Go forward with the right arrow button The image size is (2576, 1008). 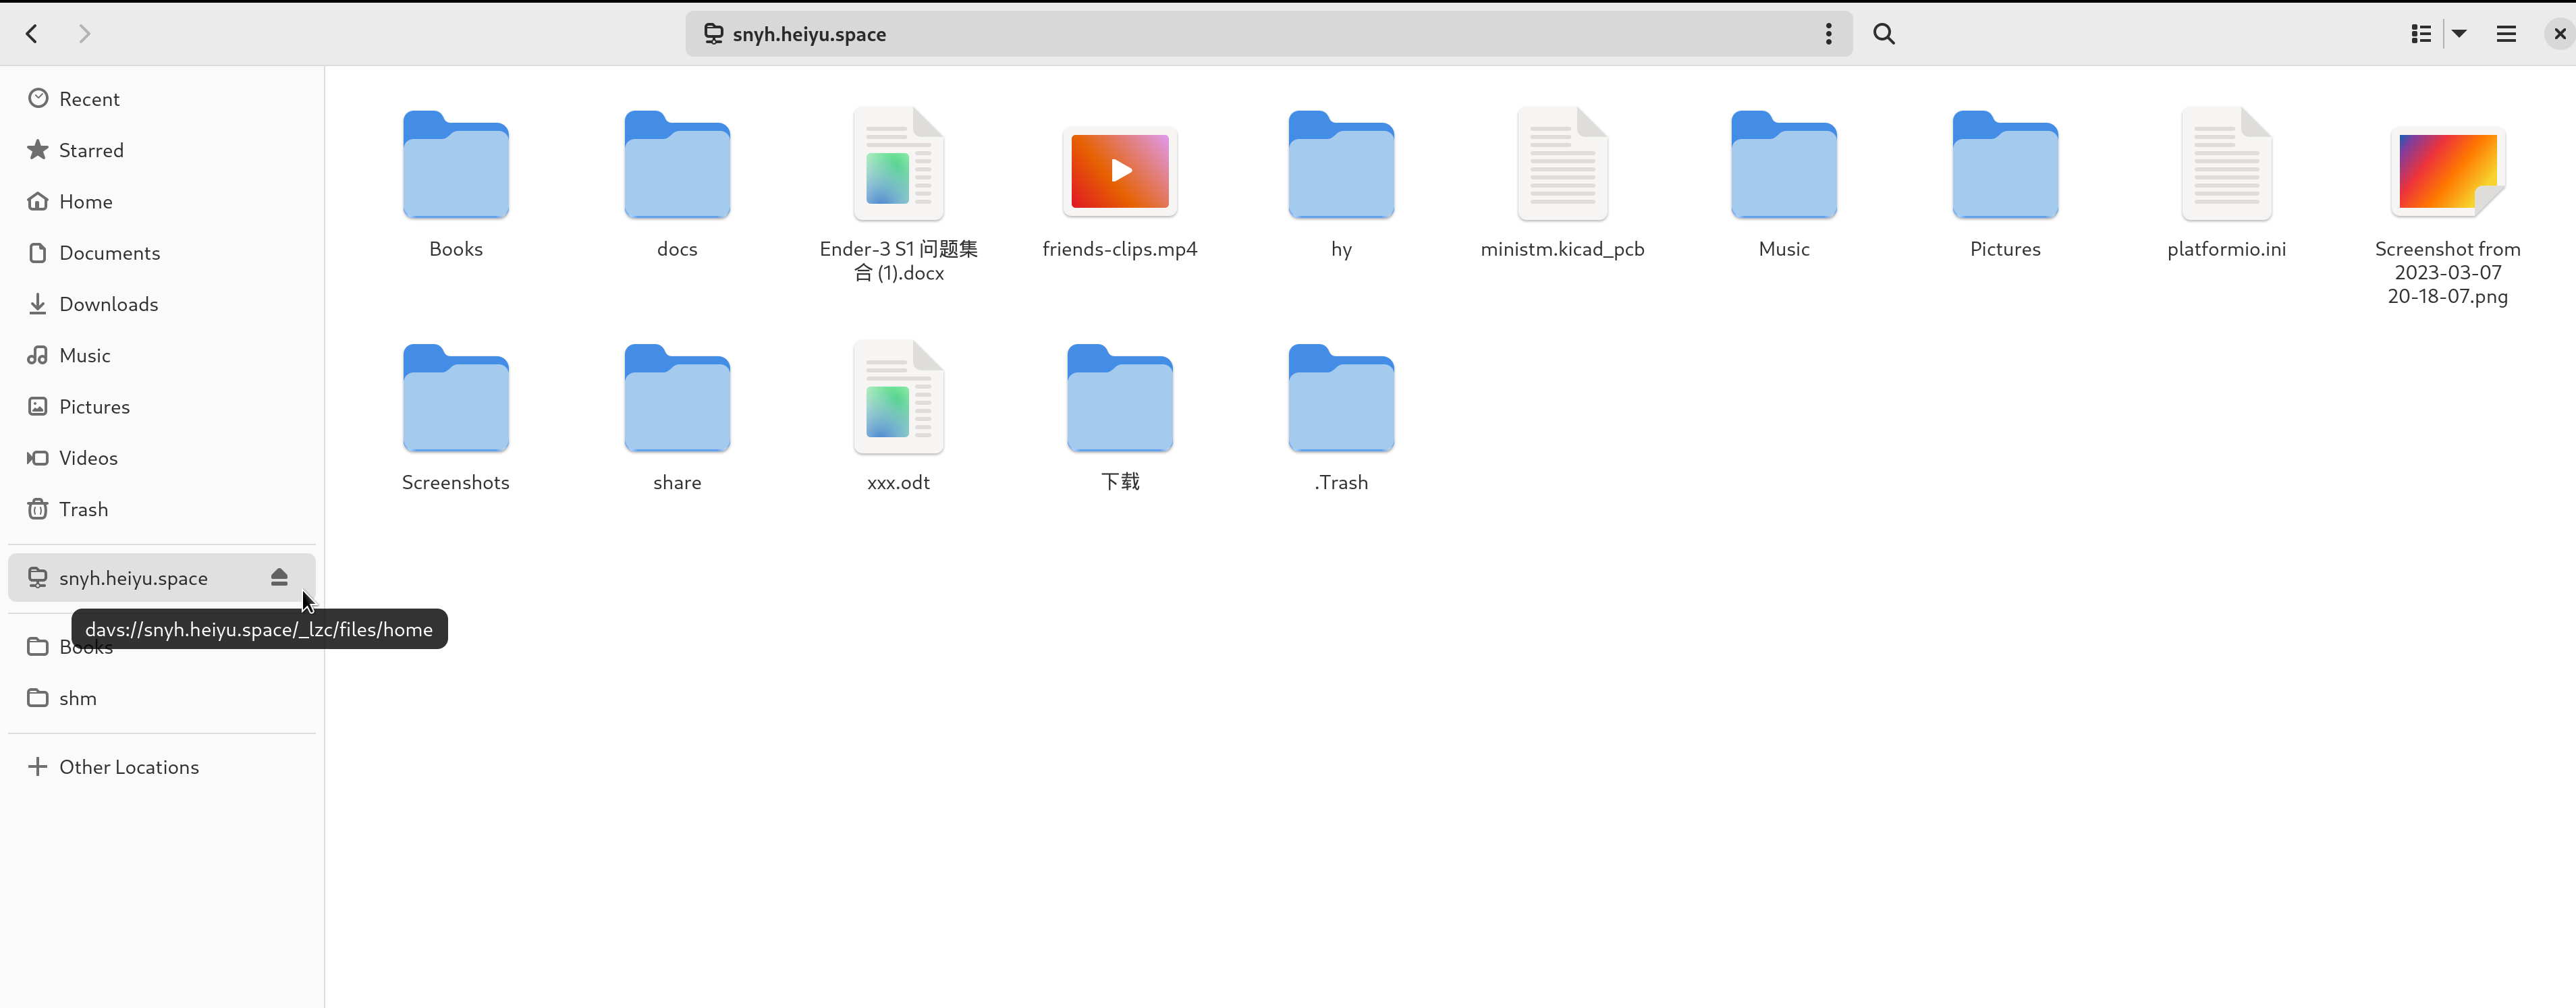point(84,34)
